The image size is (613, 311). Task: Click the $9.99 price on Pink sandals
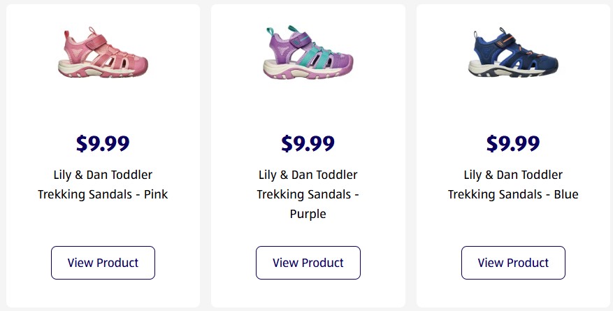103,143
